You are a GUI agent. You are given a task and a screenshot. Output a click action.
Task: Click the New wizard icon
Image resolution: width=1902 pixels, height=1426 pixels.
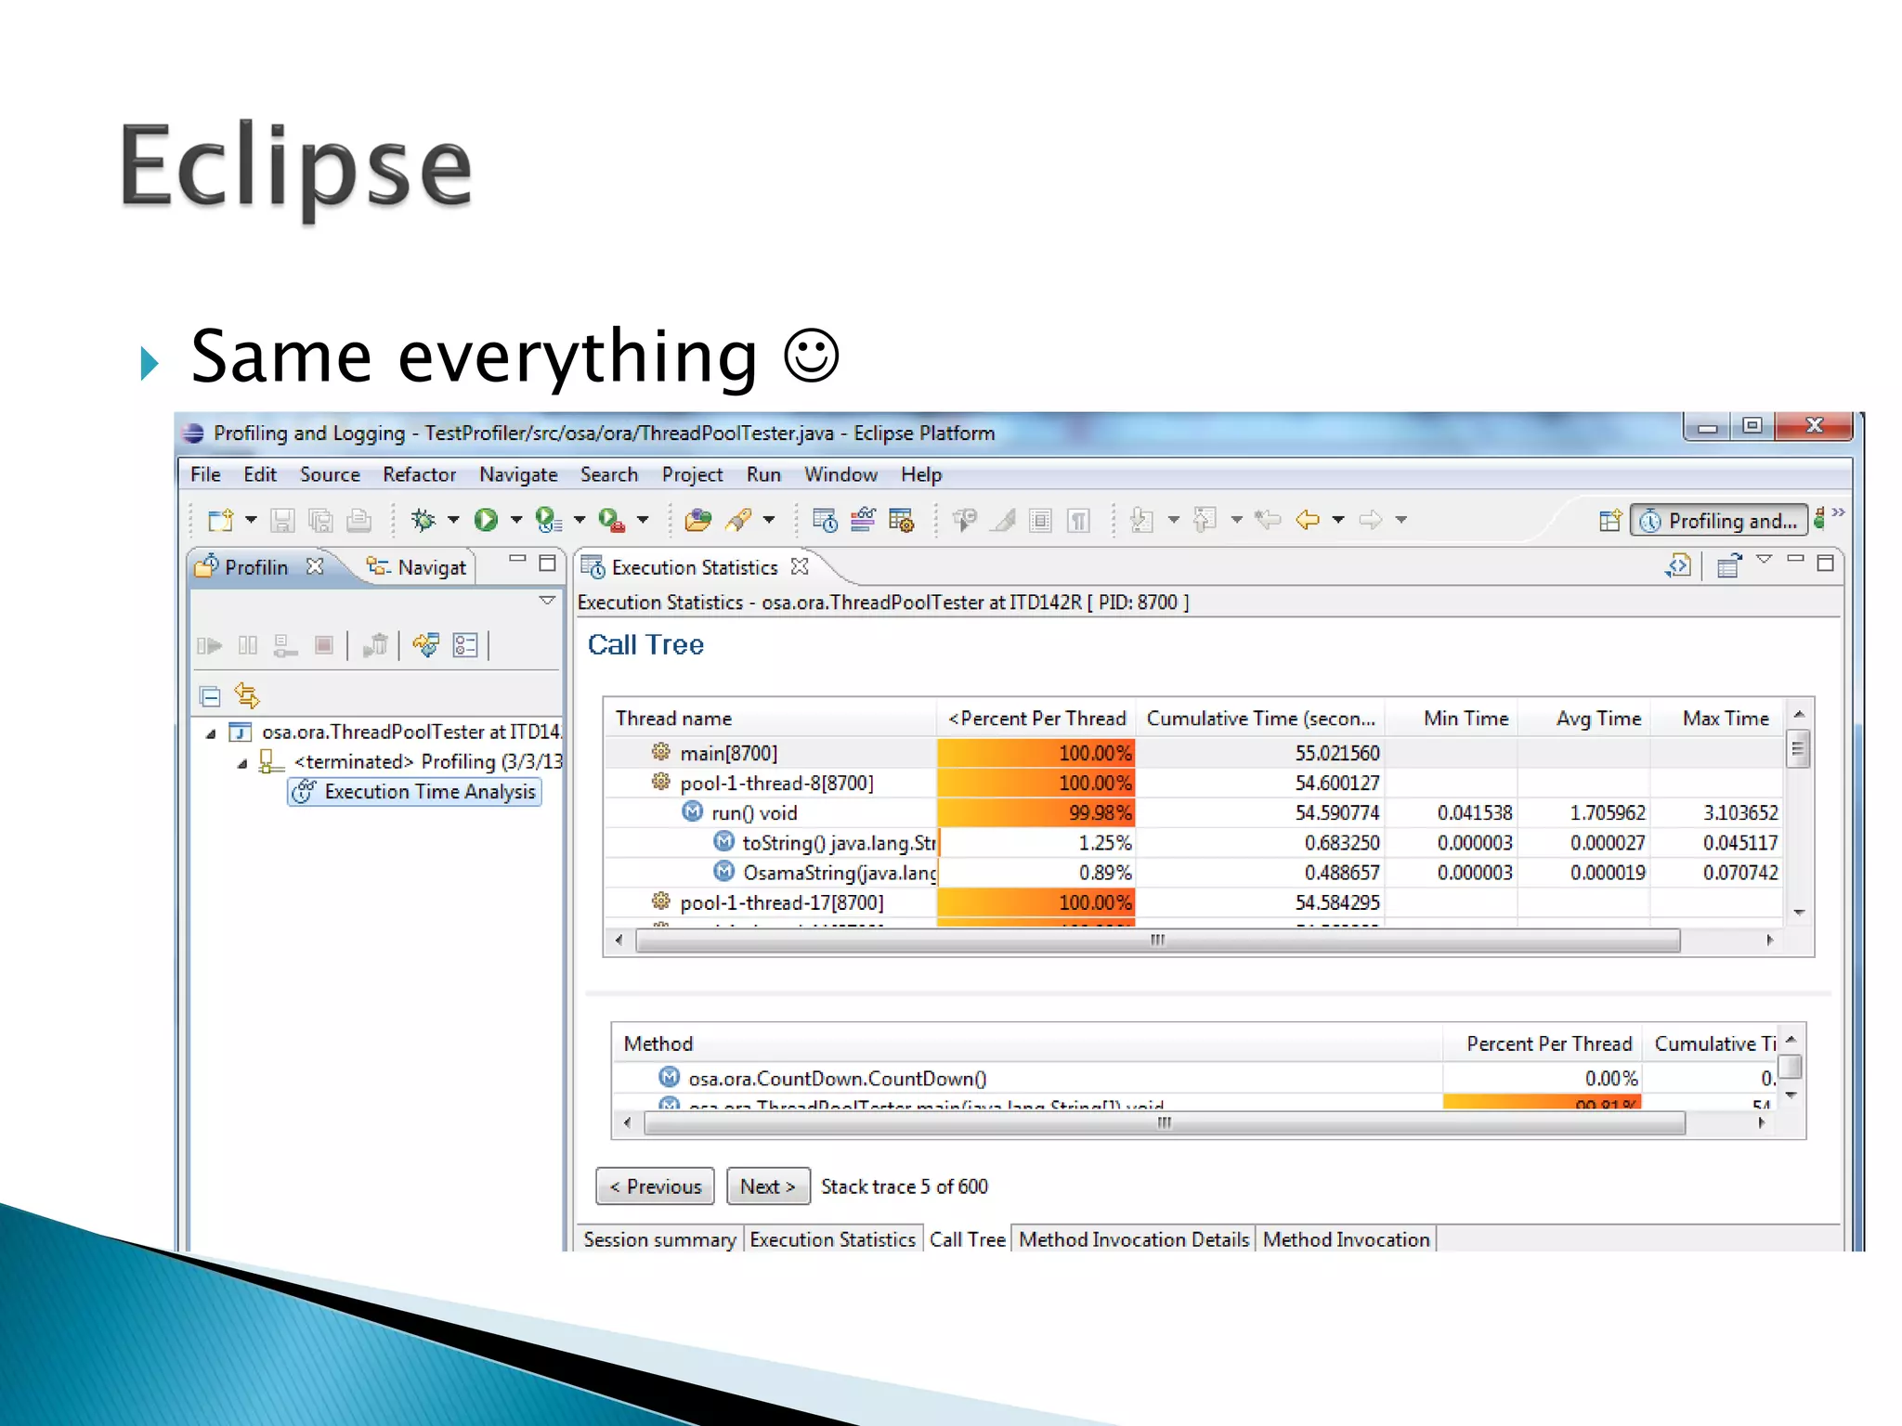pyautogui.click(x=220, y=520)
